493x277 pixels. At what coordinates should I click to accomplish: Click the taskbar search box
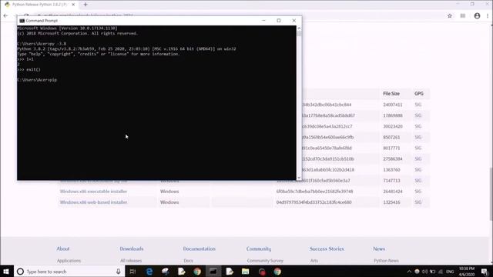tap(69, 272)
